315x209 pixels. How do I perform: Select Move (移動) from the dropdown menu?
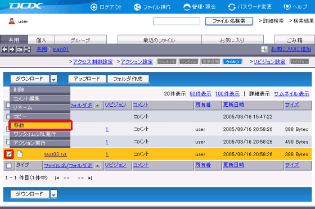tap(40, 125)
